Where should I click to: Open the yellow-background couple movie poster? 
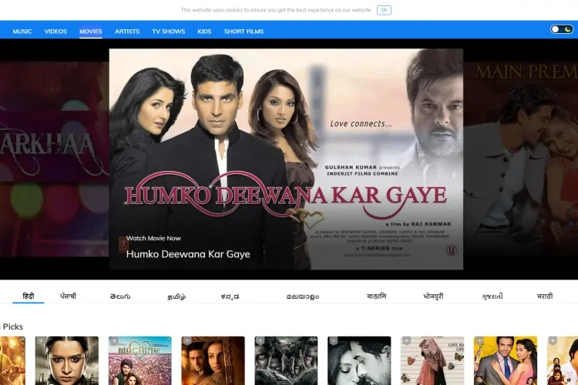(x=506, y=360)
